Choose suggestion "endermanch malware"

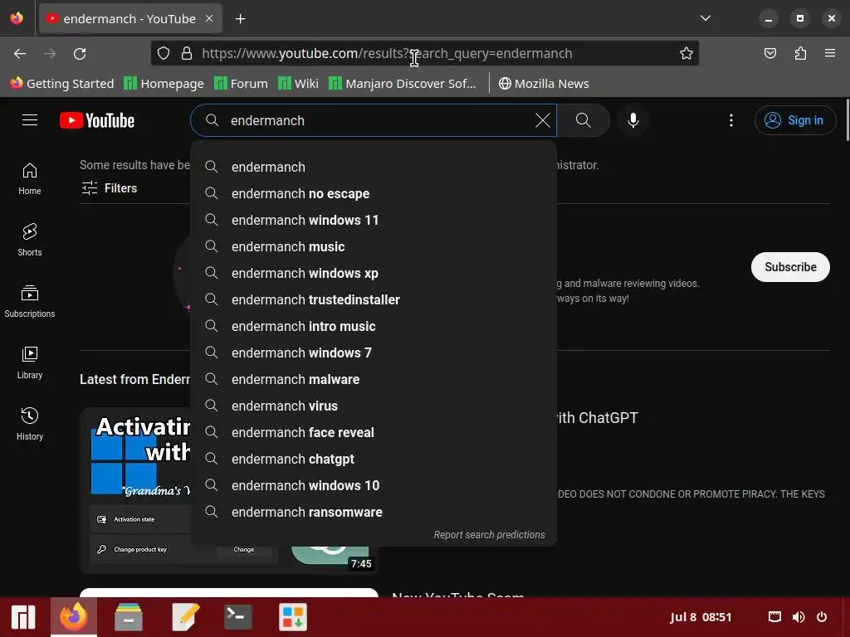pos(374,379)
